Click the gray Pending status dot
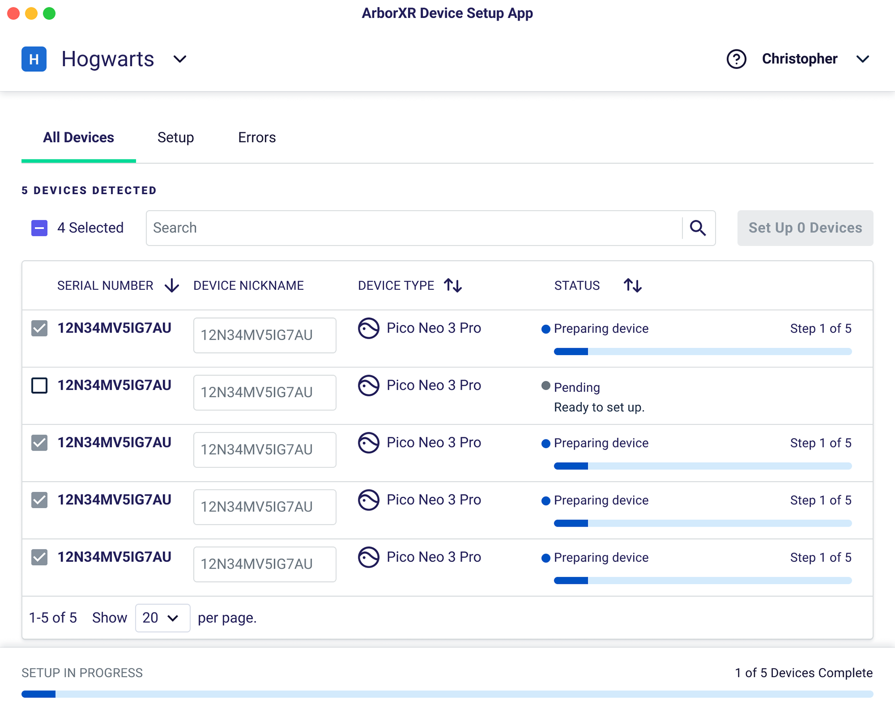 click(546, 386)
